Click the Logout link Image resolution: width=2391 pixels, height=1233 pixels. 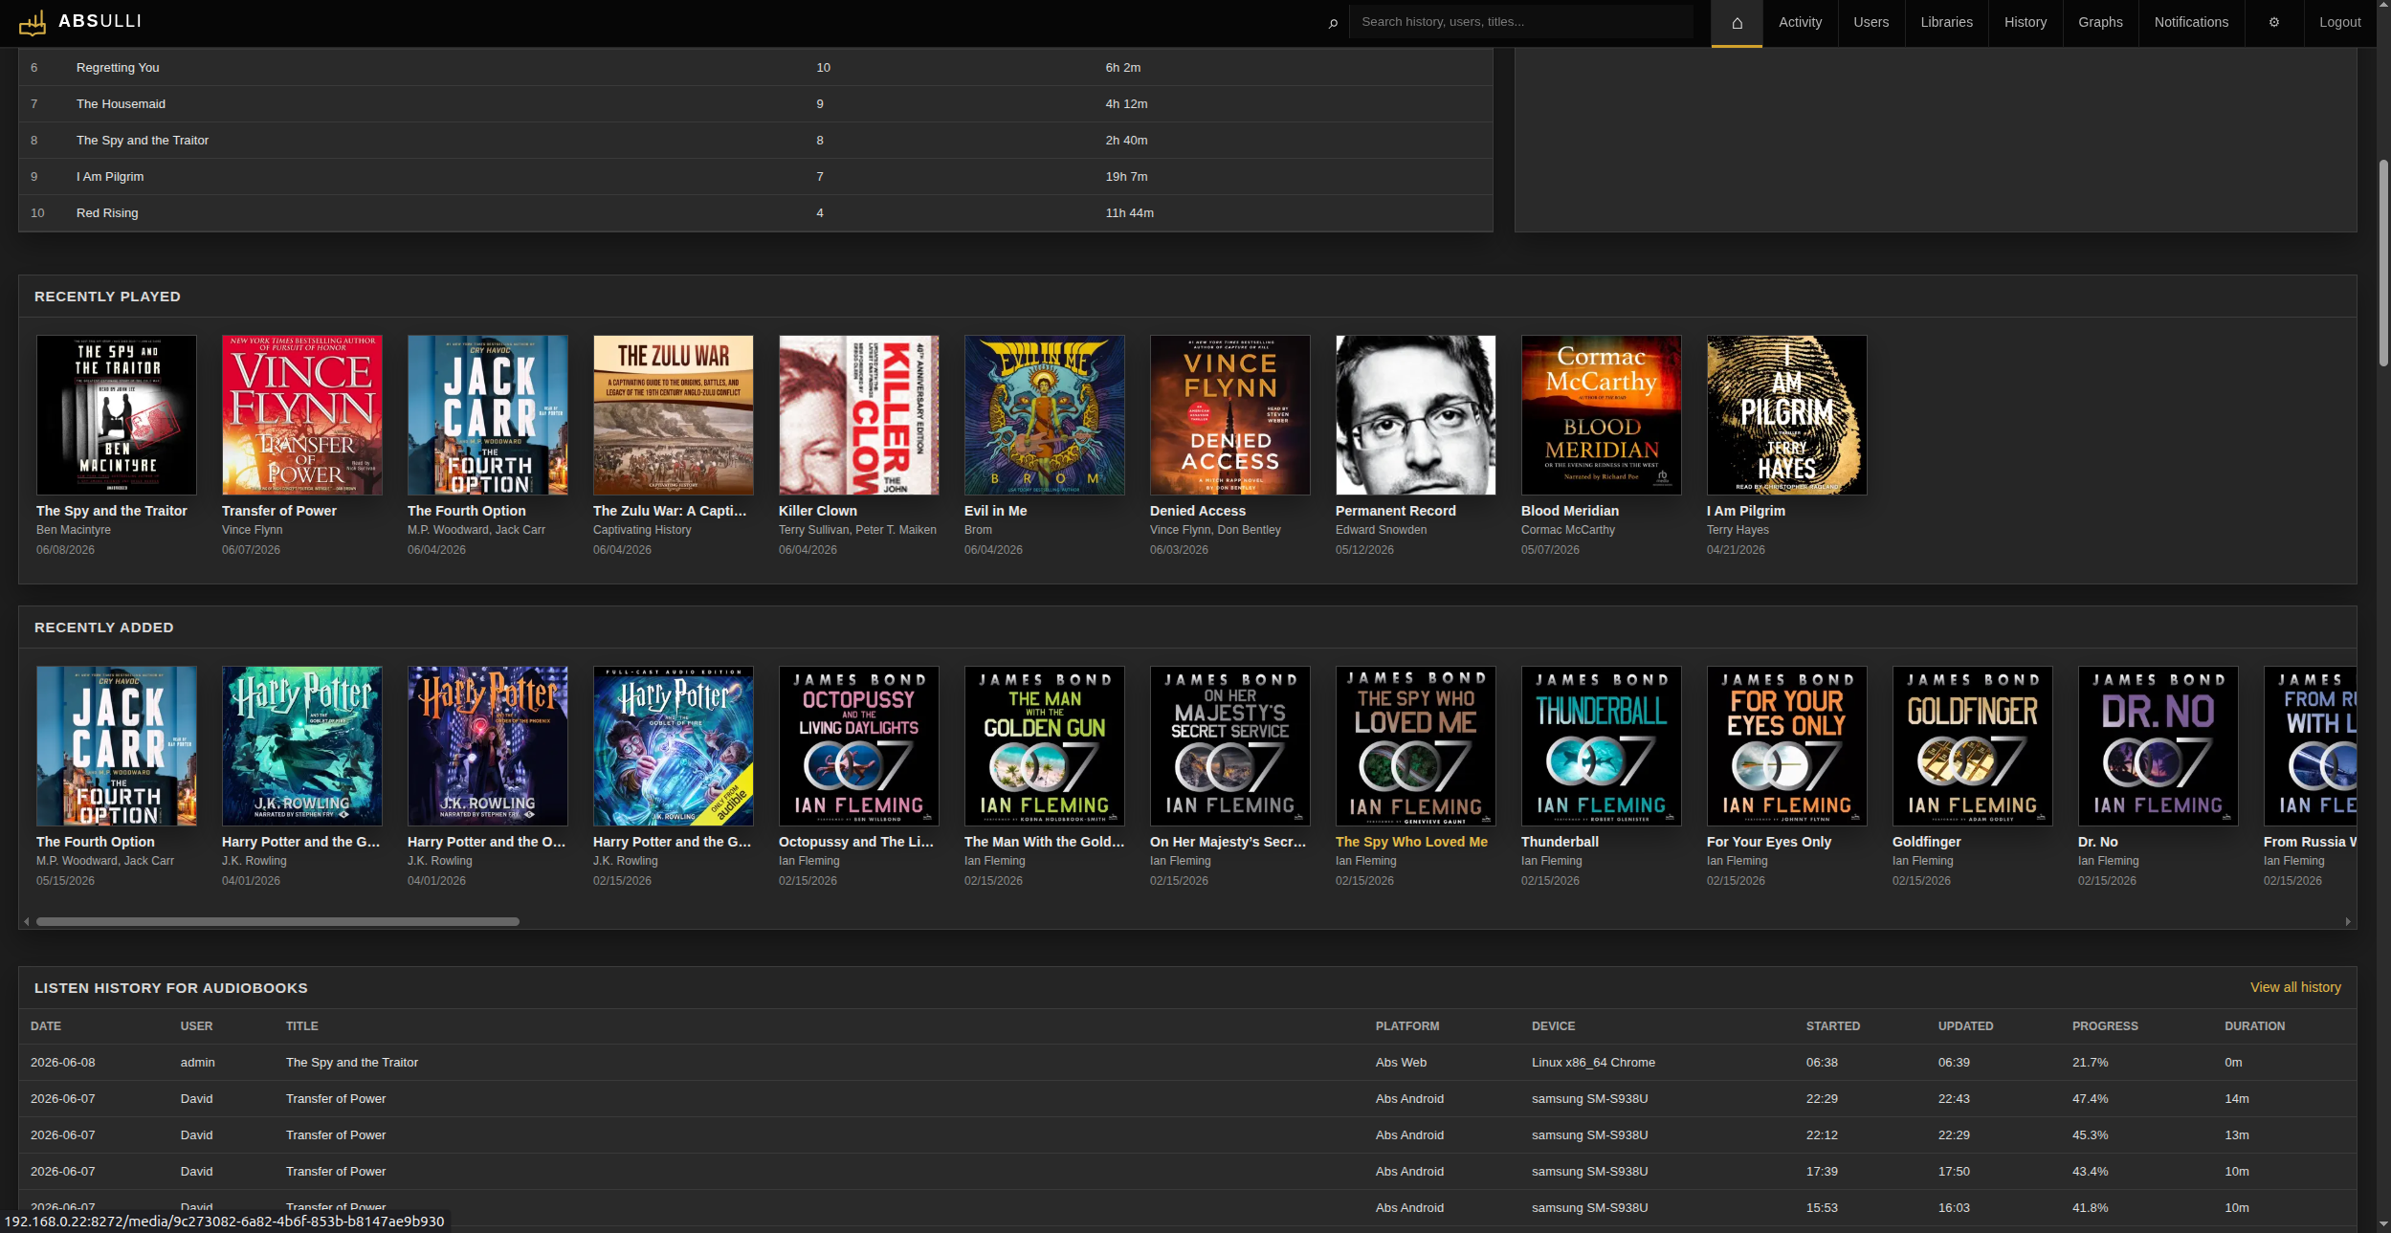tap(2339, 23)
